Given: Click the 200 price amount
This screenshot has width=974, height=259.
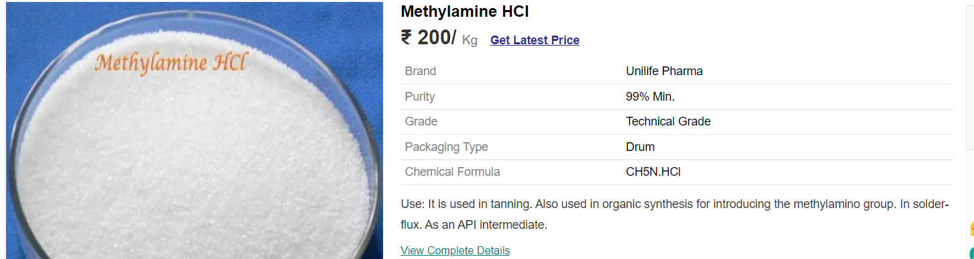Looking at the screenshot, I should [x=437, y=38].
